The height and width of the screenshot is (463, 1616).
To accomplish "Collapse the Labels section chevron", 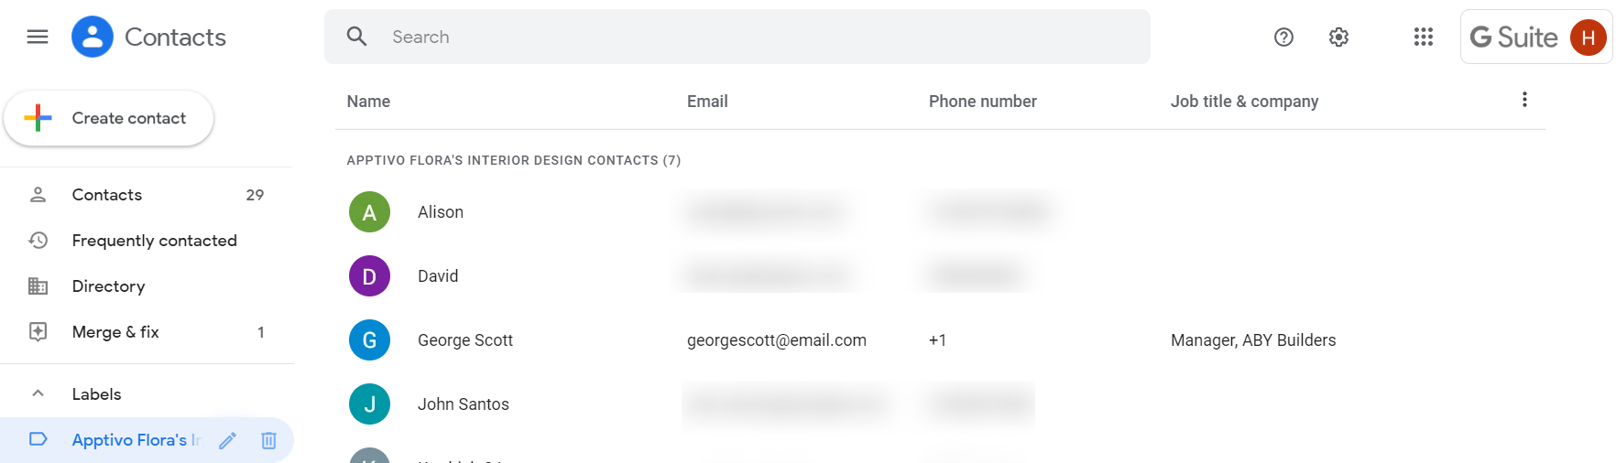I will [x=38, y=393].
